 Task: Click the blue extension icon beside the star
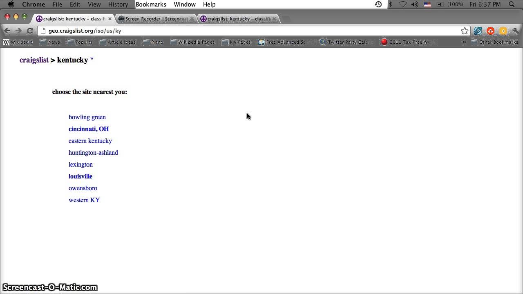pyautogui.click(x=478, y=31)
